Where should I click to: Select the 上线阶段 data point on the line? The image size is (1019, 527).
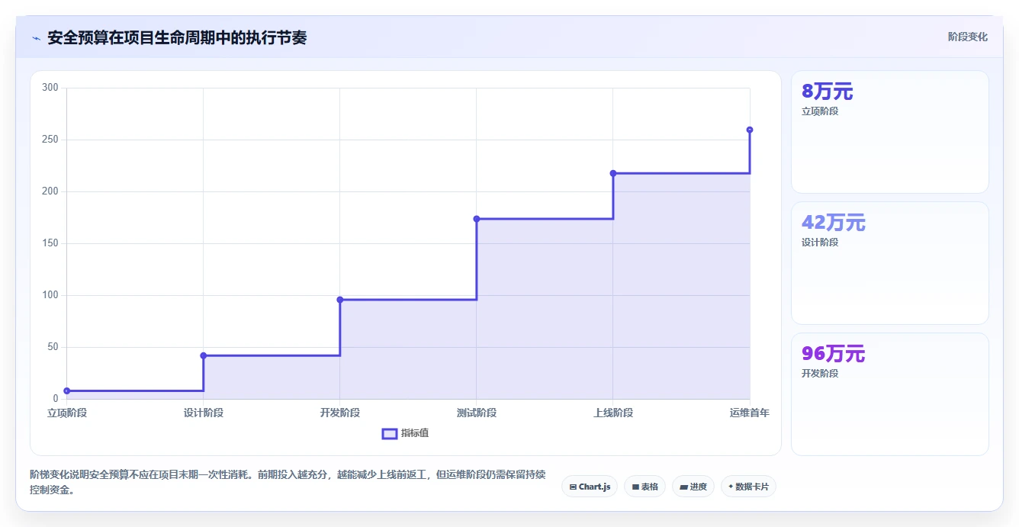click(x=613, y=173)
